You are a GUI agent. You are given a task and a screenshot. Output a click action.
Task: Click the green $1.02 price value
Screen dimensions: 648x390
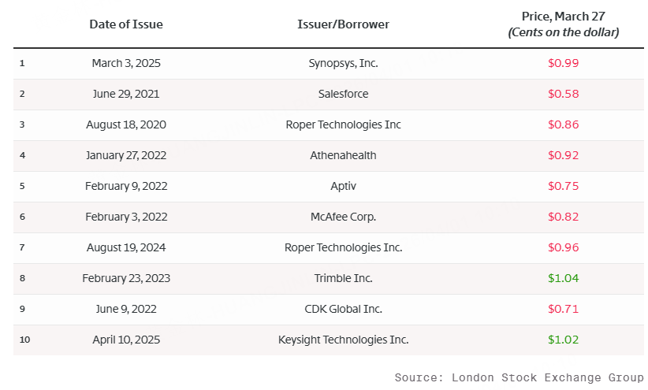564,340
